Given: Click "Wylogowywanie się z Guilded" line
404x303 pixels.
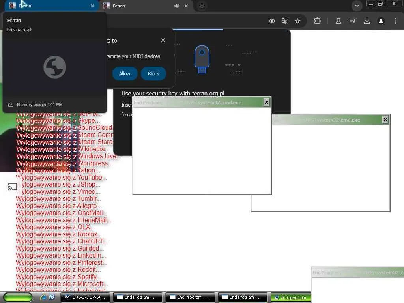Looking at the screenshot, I should [60, 249].
